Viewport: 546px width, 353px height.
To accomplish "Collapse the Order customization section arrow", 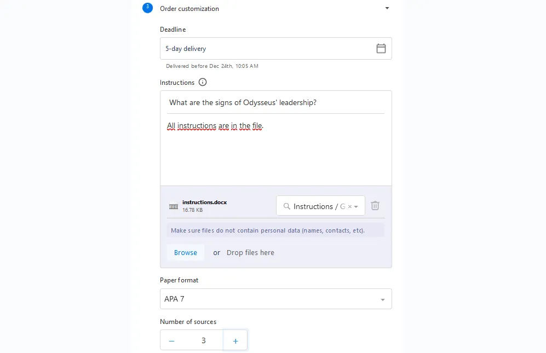I will click(x=387, y=8).
